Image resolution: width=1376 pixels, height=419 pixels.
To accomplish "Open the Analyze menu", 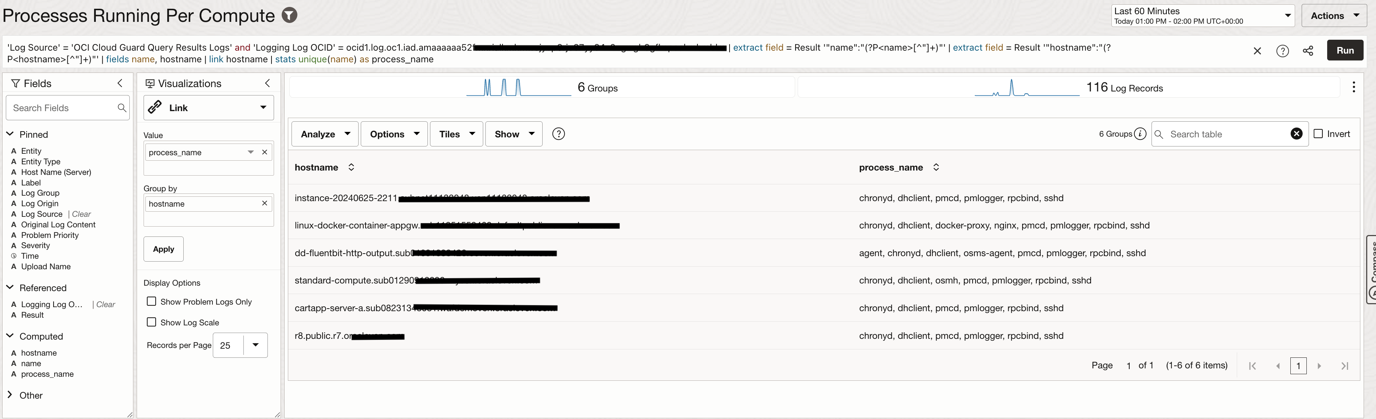I will point(325,134).
